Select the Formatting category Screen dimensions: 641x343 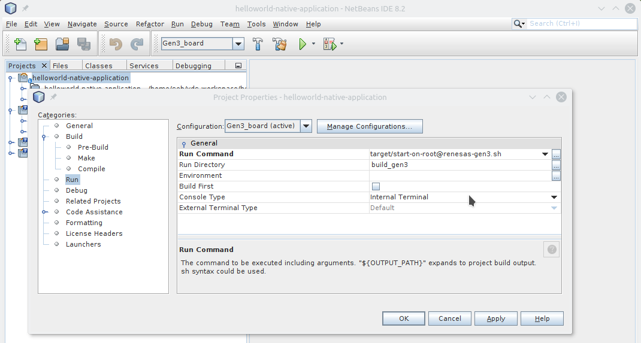tap(84, 223)
